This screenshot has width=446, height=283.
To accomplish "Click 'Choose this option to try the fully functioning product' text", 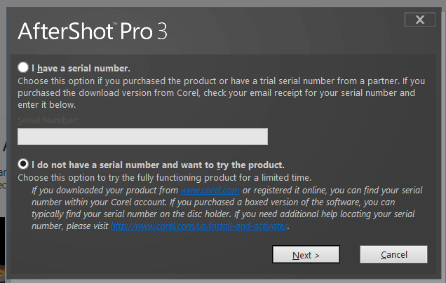I will click(164, 178).
